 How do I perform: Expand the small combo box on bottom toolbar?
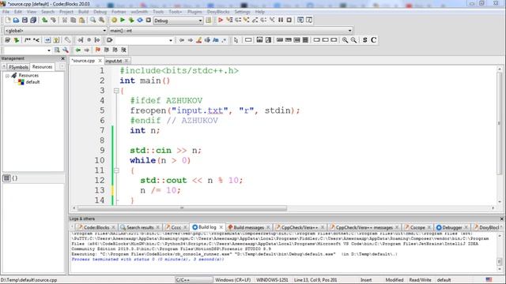click(x=27, y=50)
